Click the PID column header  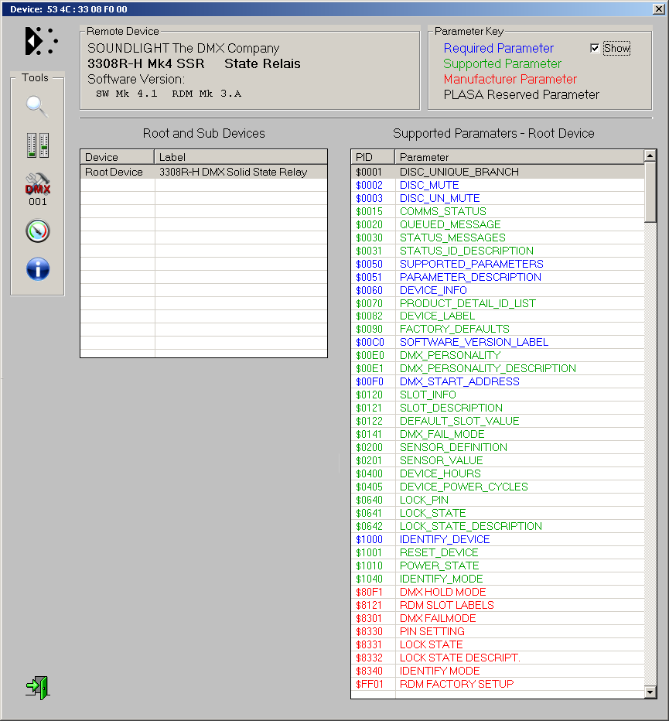point(373,157)
